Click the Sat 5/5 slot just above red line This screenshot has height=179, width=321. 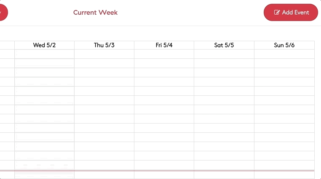click(x=224, y=165)
